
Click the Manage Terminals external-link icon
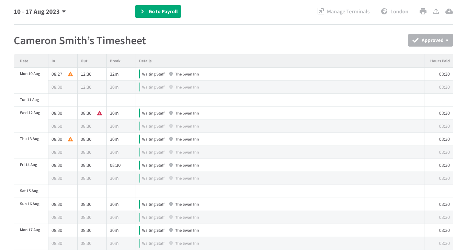(320, 11)
